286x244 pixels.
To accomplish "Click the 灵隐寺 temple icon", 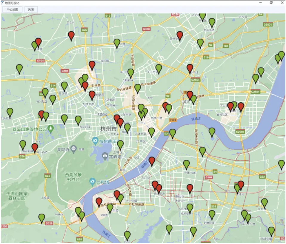I will tap(73, 149).
